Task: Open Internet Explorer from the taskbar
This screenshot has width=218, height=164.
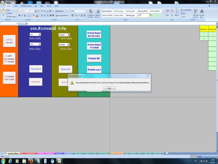Action: pyautogui.click(x=10, y=161)
